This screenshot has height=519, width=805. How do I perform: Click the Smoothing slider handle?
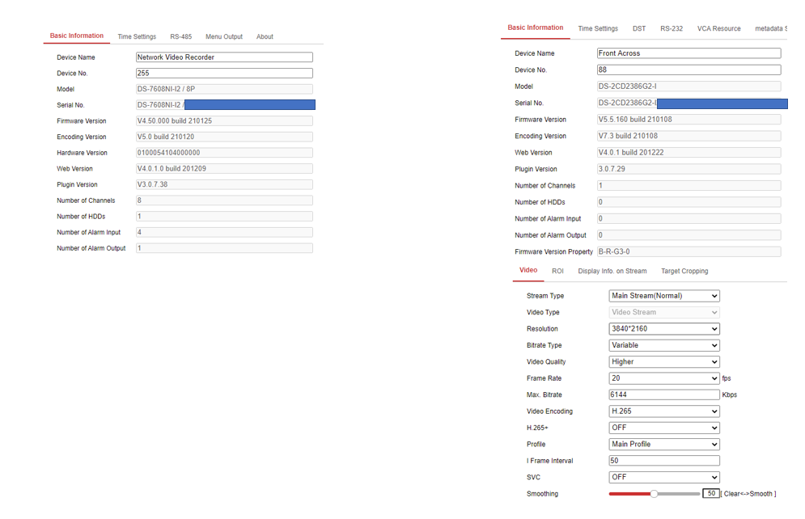[654, 493]
